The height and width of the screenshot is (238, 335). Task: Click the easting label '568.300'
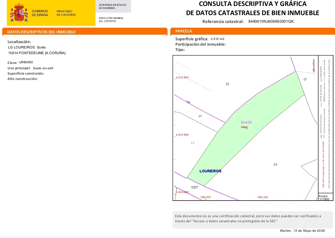point(263,197)
